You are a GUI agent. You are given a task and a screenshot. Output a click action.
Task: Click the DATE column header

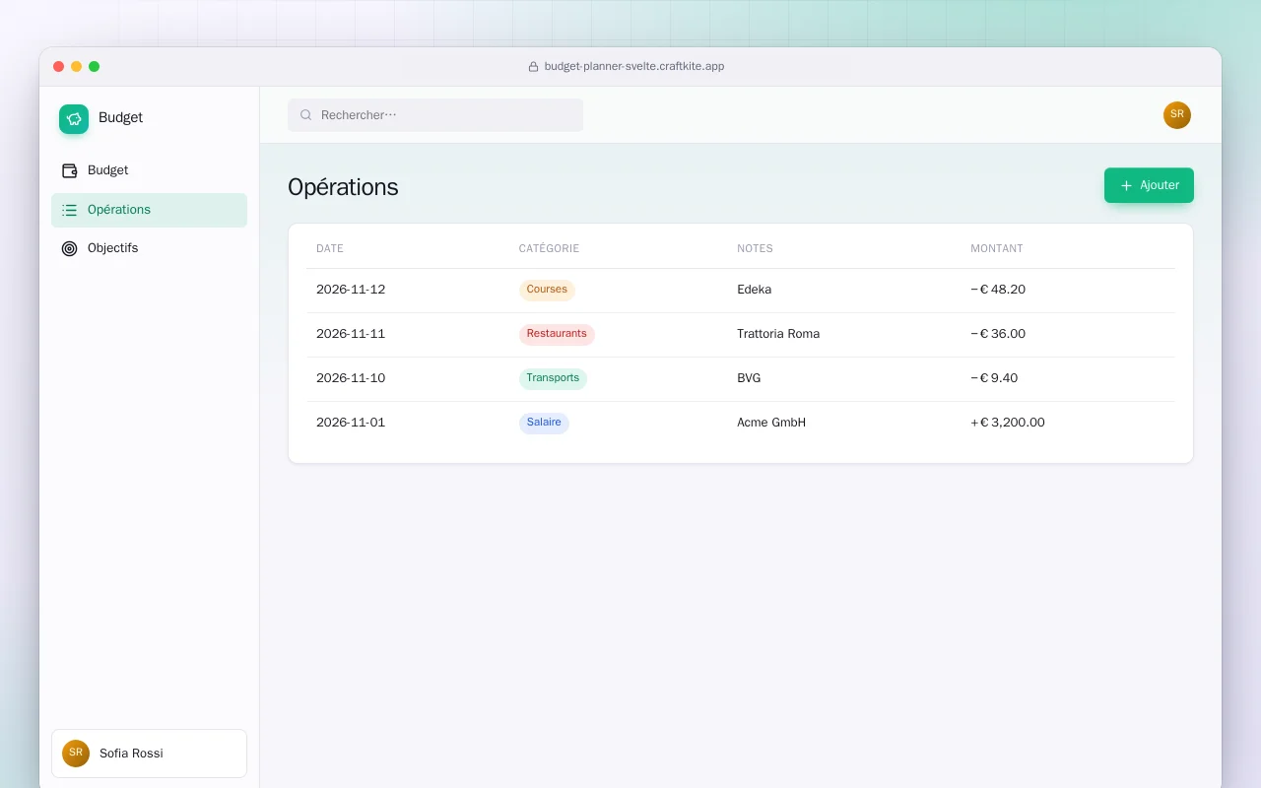click(330, 249)
